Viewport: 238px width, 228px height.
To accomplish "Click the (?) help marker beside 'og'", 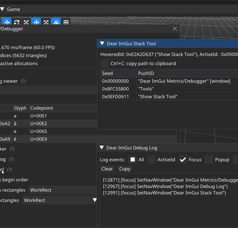I will (12, 159).
